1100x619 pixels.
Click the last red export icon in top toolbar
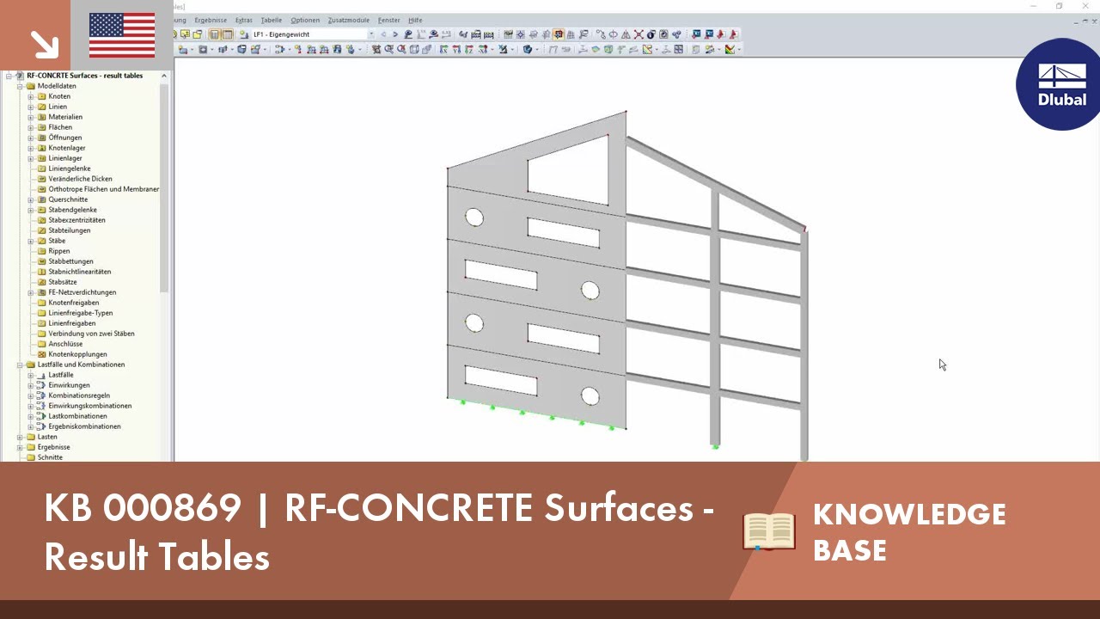pyautogui.click(x=732, y=34)
